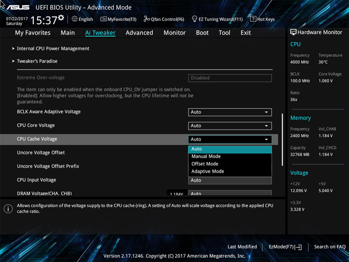Go to the Advanced tab
The height and width of the screenshot is (262, 349).
(139, 33)
